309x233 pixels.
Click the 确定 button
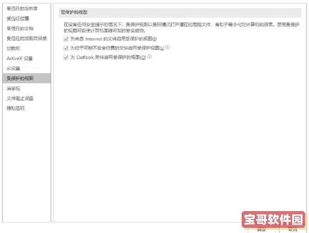coord(261,229)
